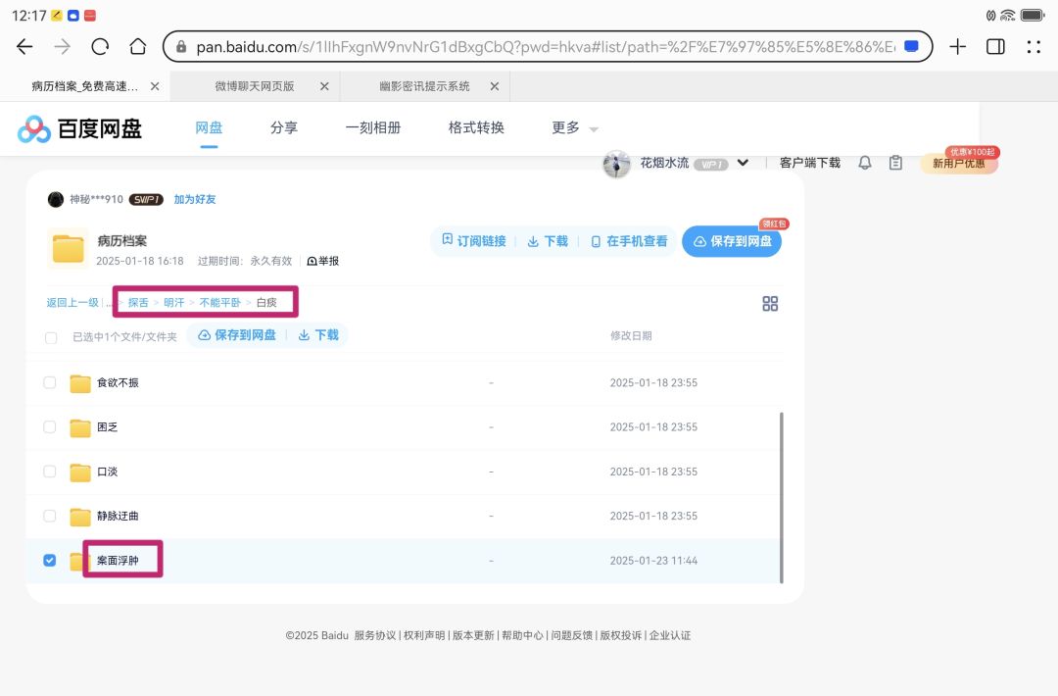
Task: Click the 百度网盘 logo
Action: [x=79, y=128]
